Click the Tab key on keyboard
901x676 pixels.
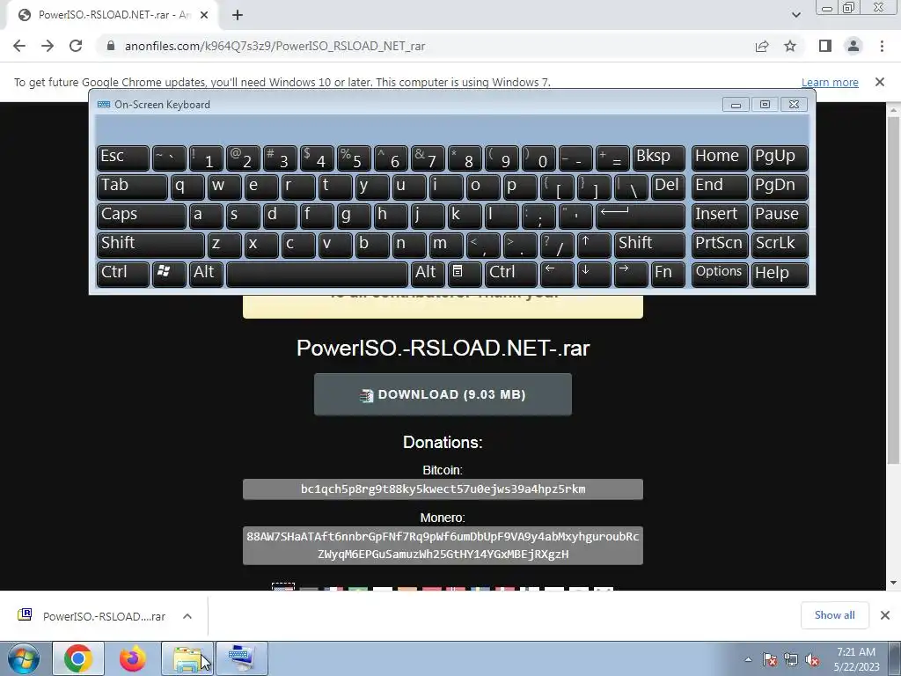[x=132, y=187]
